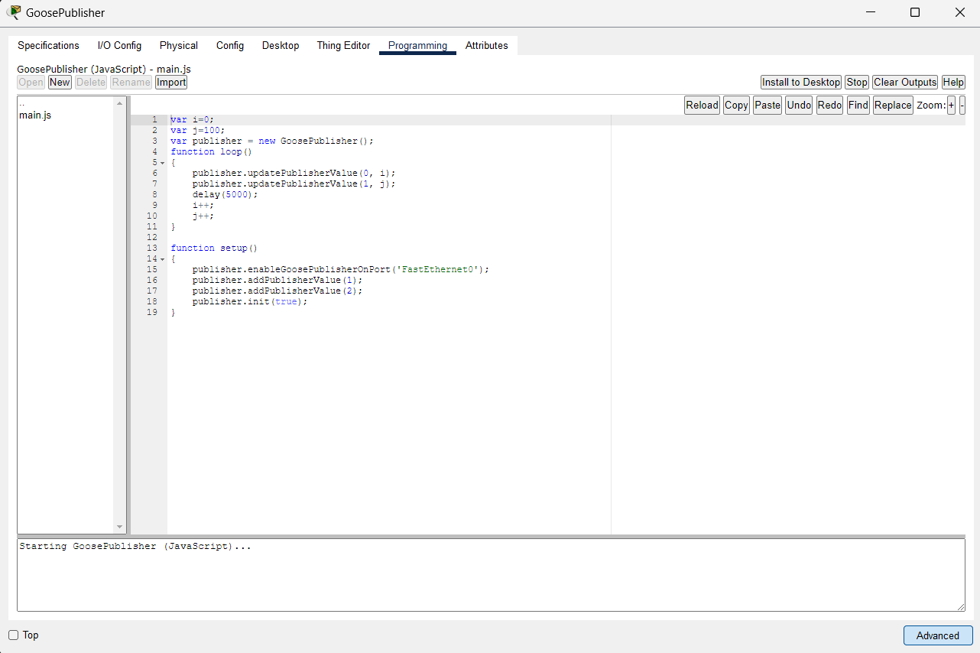
Task: Click the Install to Desktop button
Action: pyautogui.click(x=800, y=83)
